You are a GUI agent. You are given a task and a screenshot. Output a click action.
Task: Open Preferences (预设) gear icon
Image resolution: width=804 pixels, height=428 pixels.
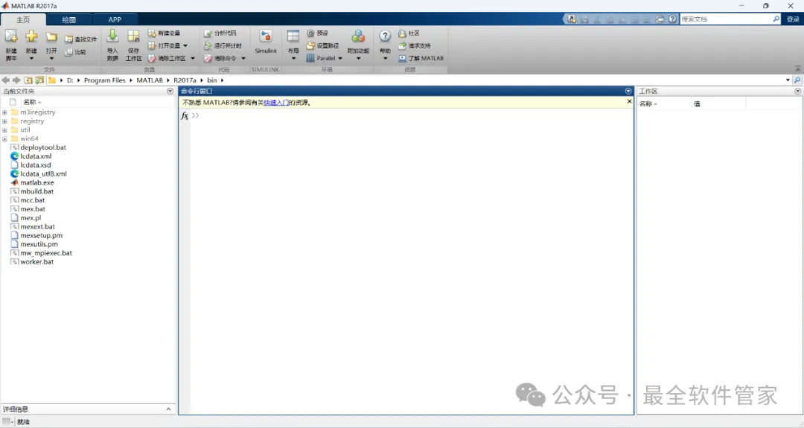pos(310,33)
